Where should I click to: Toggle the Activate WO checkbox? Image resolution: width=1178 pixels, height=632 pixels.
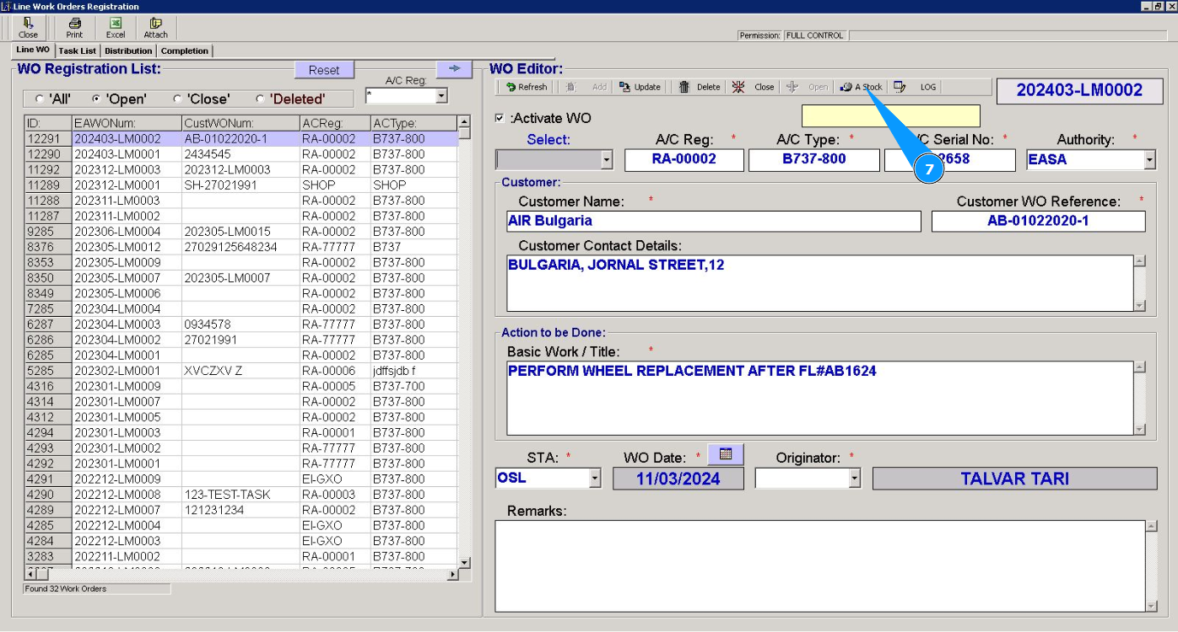500,118
